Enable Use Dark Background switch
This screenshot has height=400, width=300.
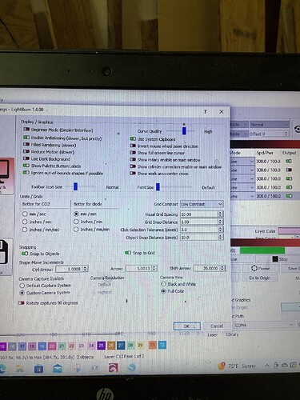pos(26,158)
